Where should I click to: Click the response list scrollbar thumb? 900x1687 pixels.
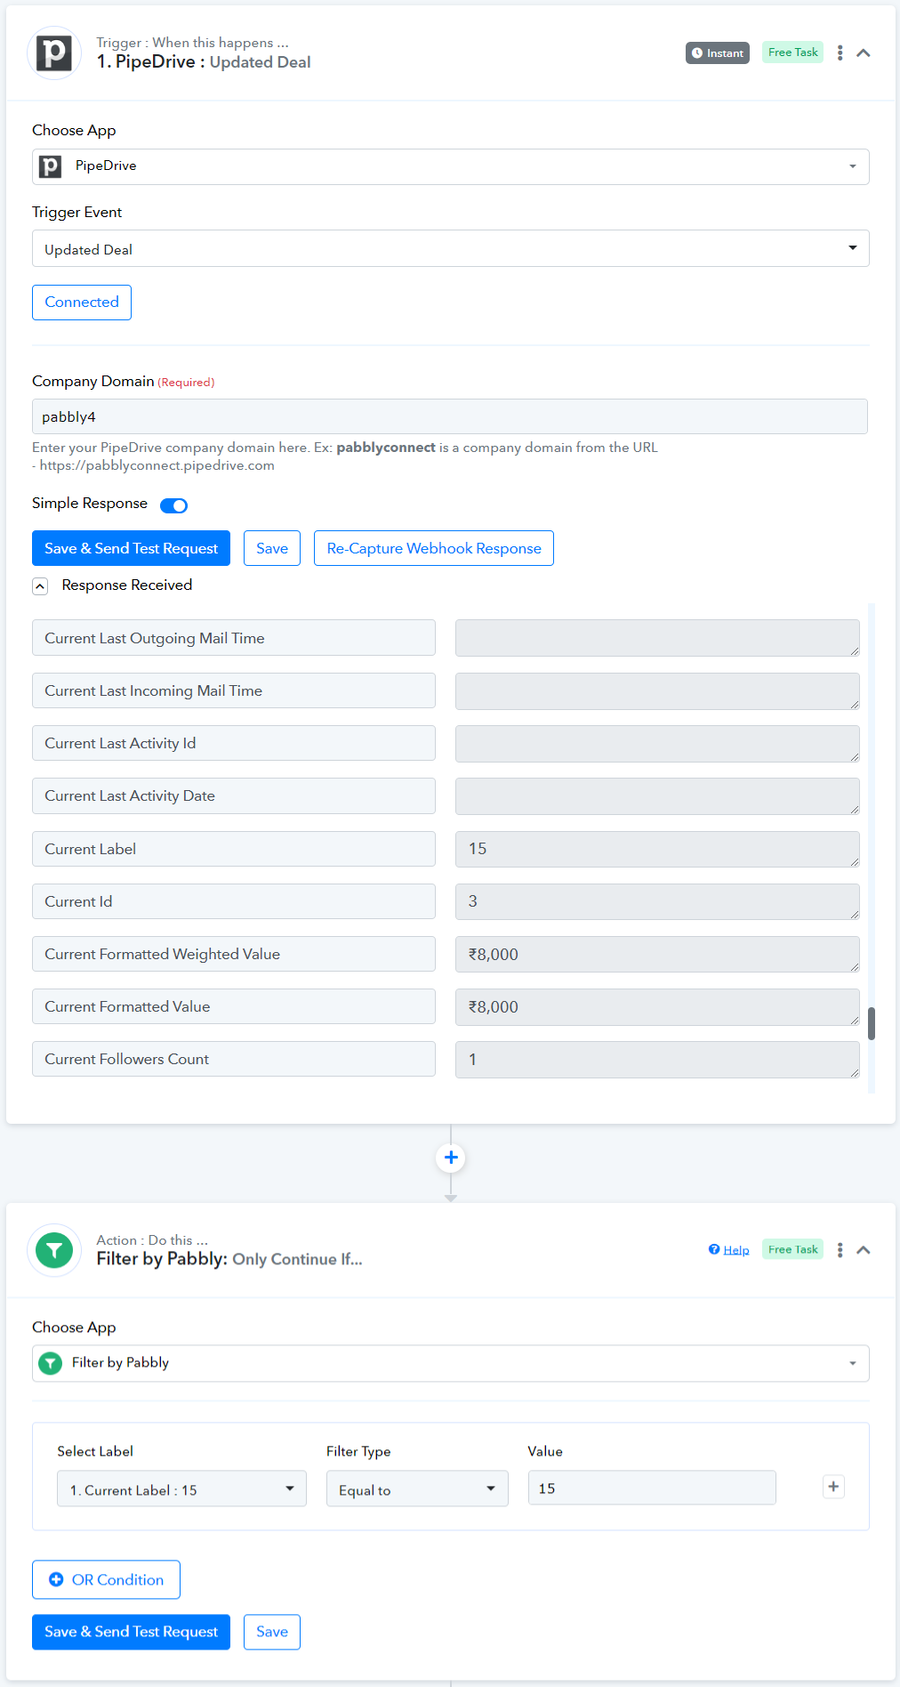(872, 1023)
